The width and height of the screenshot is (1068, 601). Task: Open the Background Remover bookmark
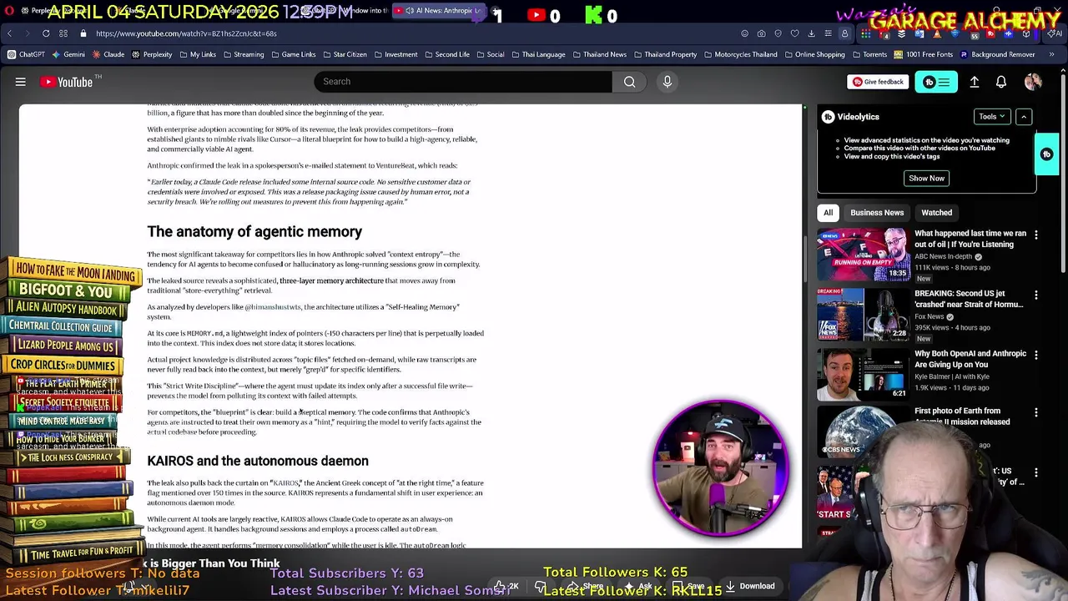(998, 54)
